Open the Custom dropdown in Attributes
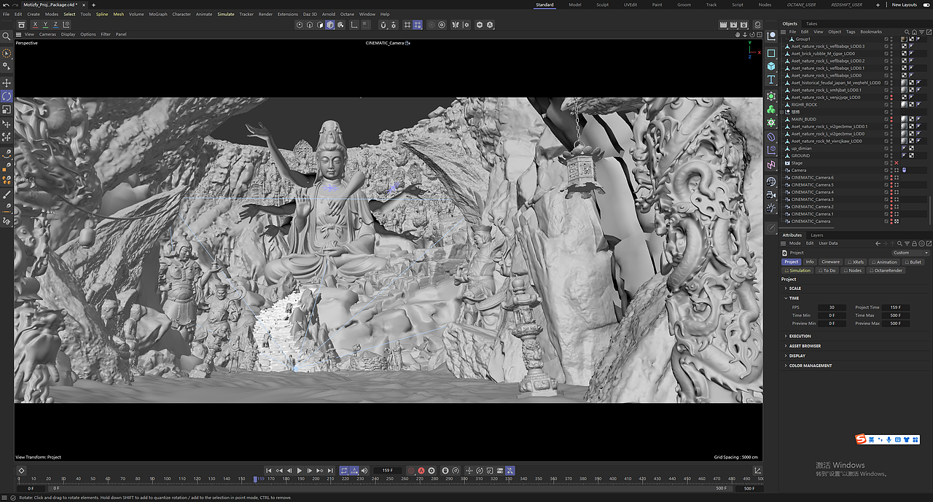This screenshot has width=933, height=502. click(x=910, y=253)
